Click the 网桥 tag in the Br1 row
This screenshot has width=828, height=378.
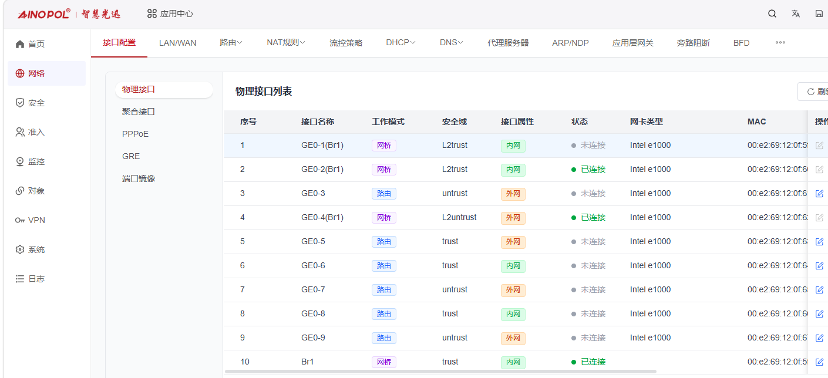tap(384, 362)
